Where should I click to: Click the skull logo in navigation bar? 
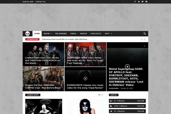(x=27, y=34)
